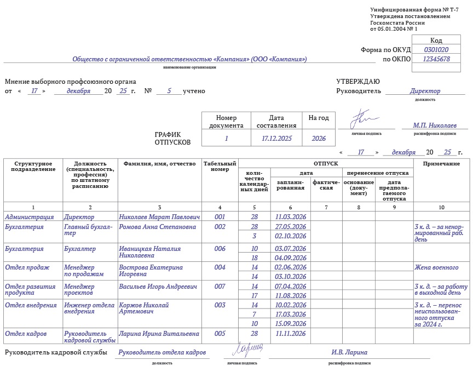
Task: Select the «Отдел внедрения» department cell
Action: pyautogui.click(x=31, y=305)
